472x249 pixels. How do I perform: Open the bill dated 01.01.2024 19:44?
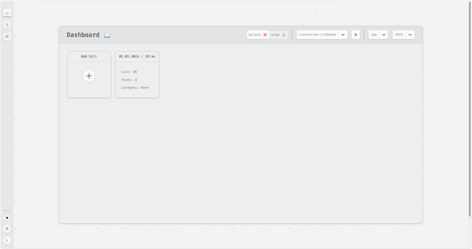tap(137, 75)
